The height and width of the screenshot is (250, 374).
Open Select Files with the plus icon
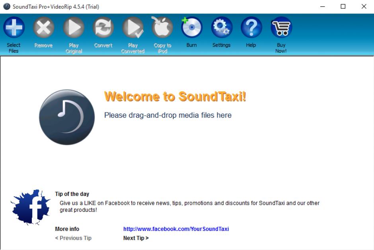point(14,27)
